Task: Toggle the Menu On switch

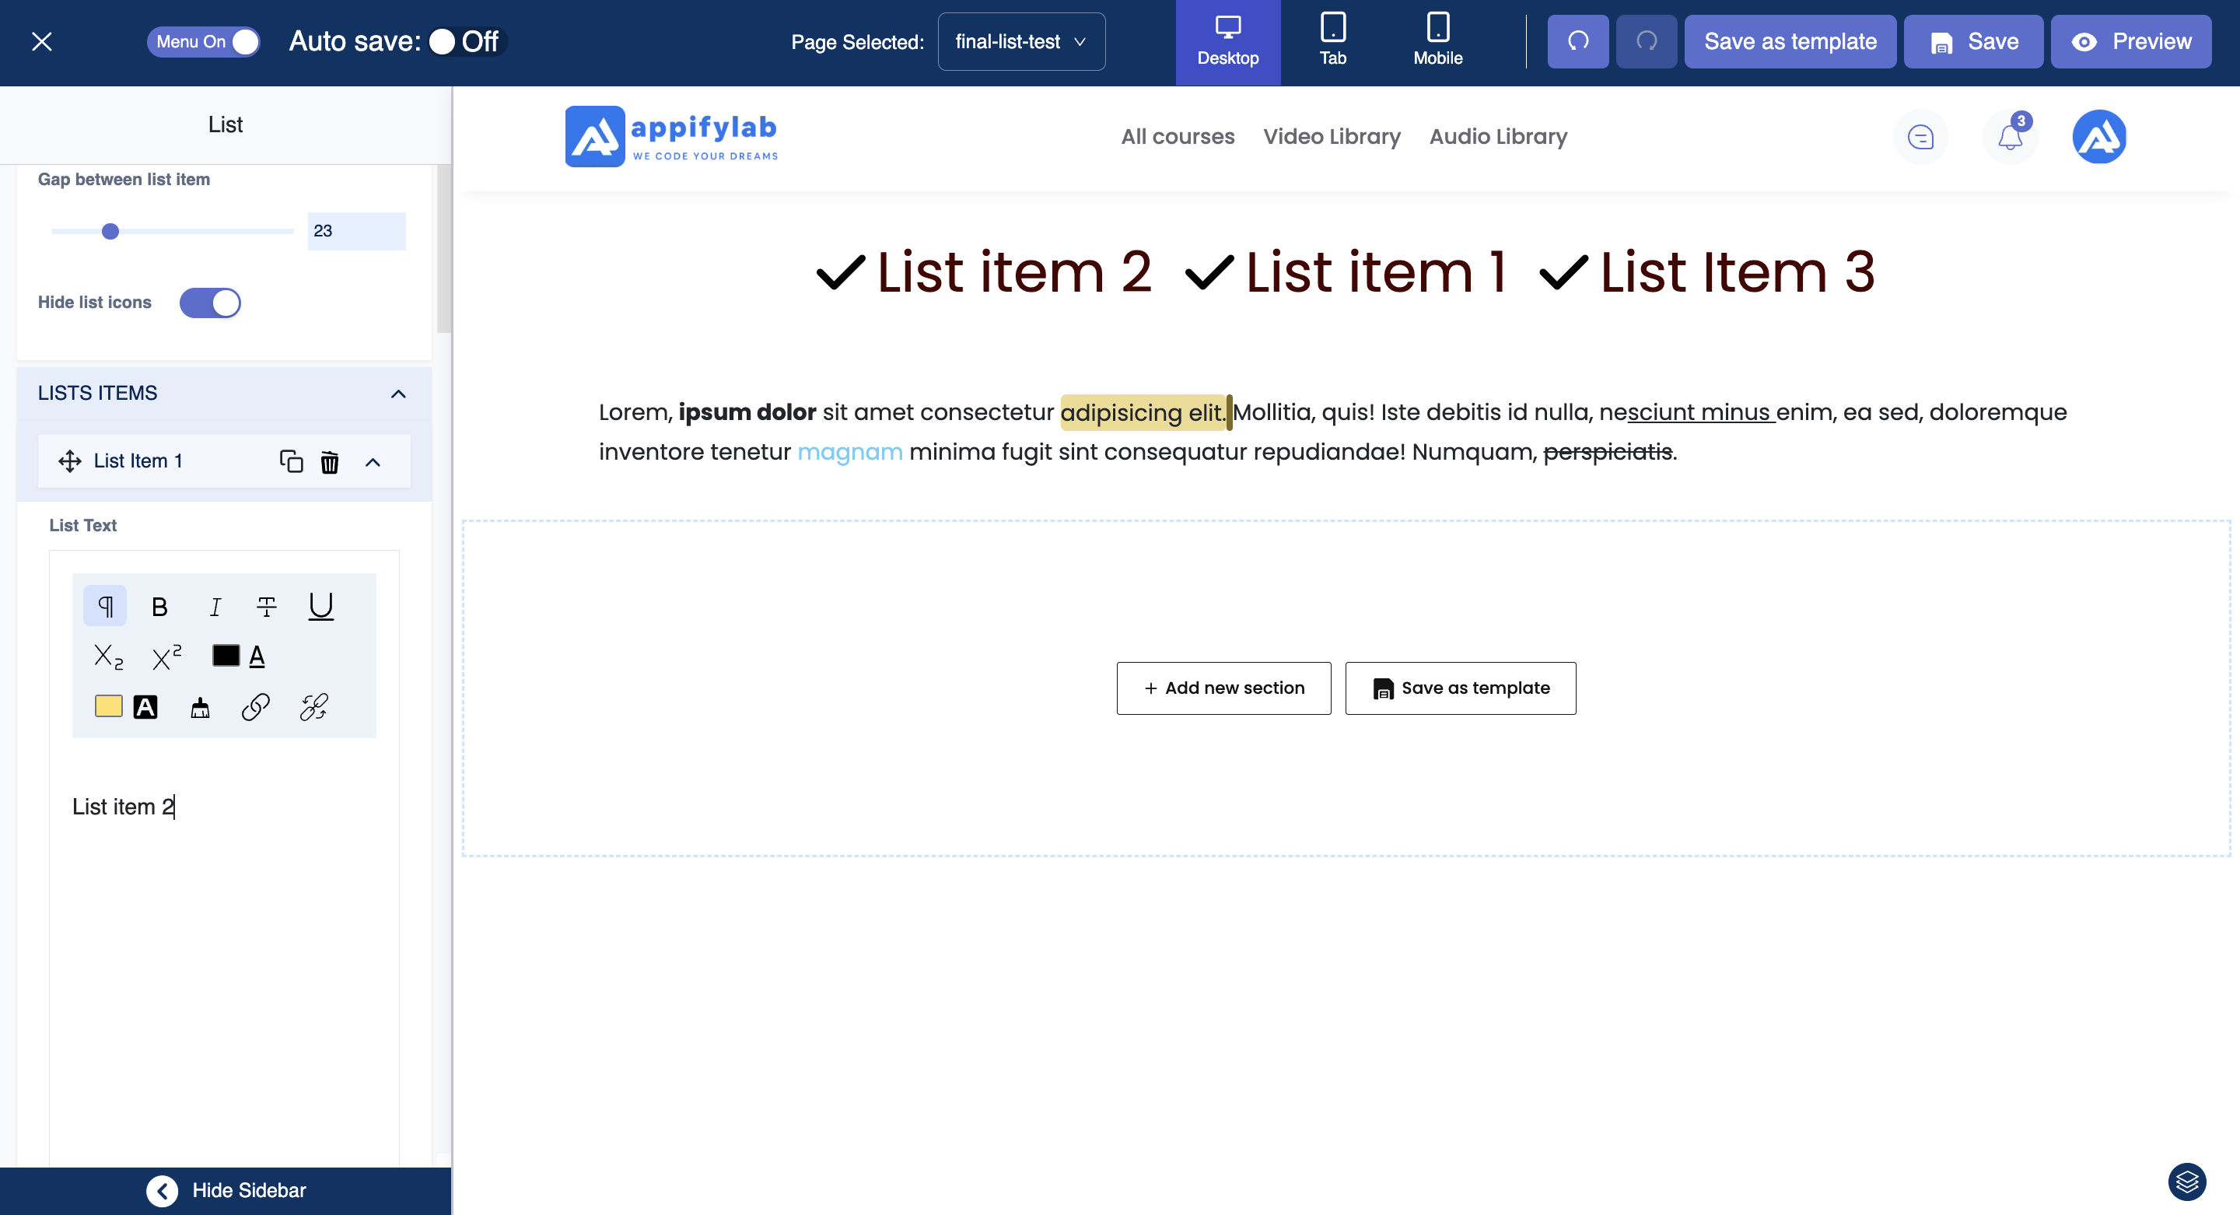Action: coord(204,42)
